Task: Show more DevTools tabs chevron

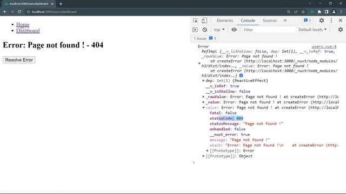Action: point(285,20)
